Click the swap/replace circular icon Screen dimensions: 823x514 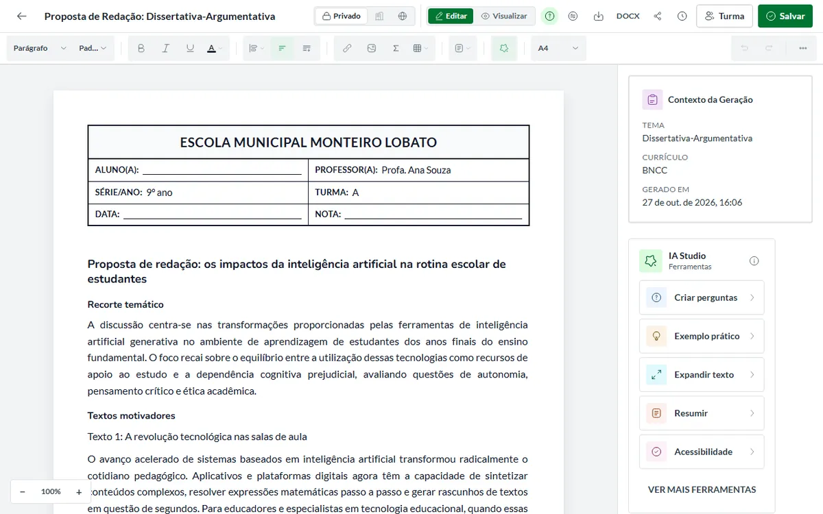pyautogui.click(x=573, y=16)
